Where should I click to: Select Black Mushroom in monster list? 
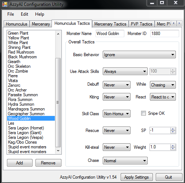pyautogui.click(x=31, y=57)
